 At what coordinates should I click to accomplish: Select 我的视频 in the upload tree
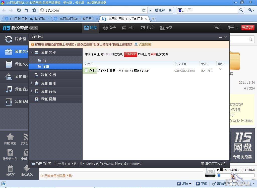tap(55, 99)
